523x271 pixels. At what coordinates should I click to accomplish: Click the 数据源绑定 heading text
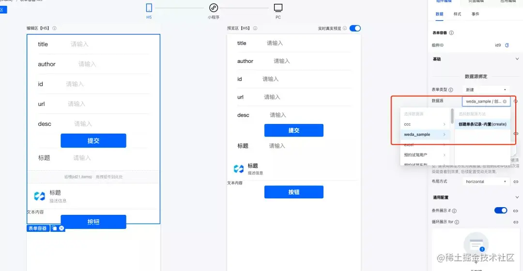pyautogui.click(x=476, y=76)
